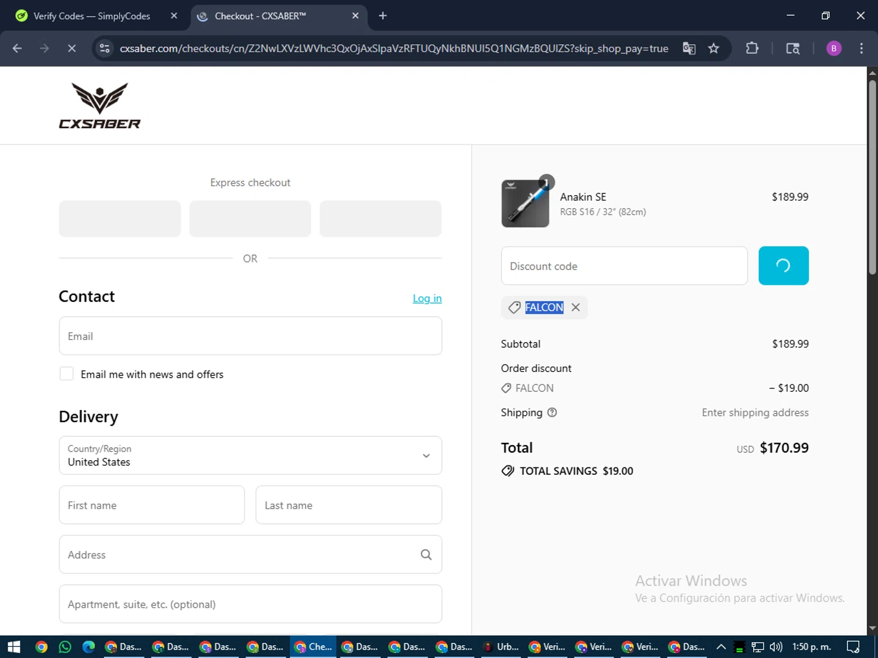Open the pinned Chrome taskbar icon
This screenshot has height=658, width=878.
pyautogui.click(x=41, y=646)
